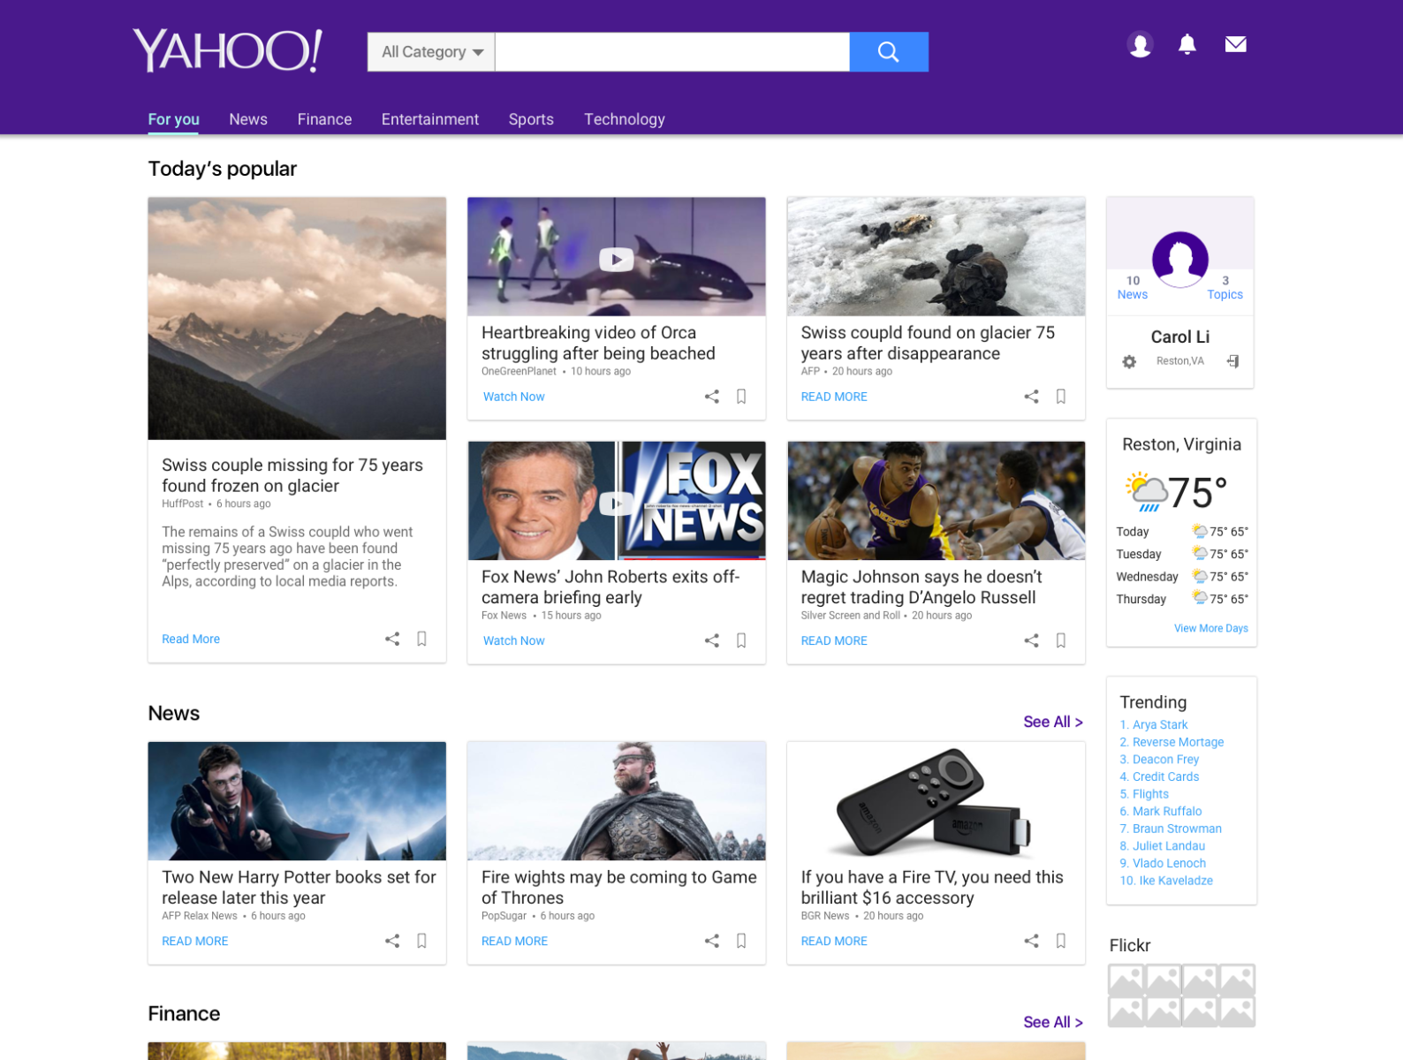
Task: Open View More Days weather link
Action: [x=1211, y=628]
